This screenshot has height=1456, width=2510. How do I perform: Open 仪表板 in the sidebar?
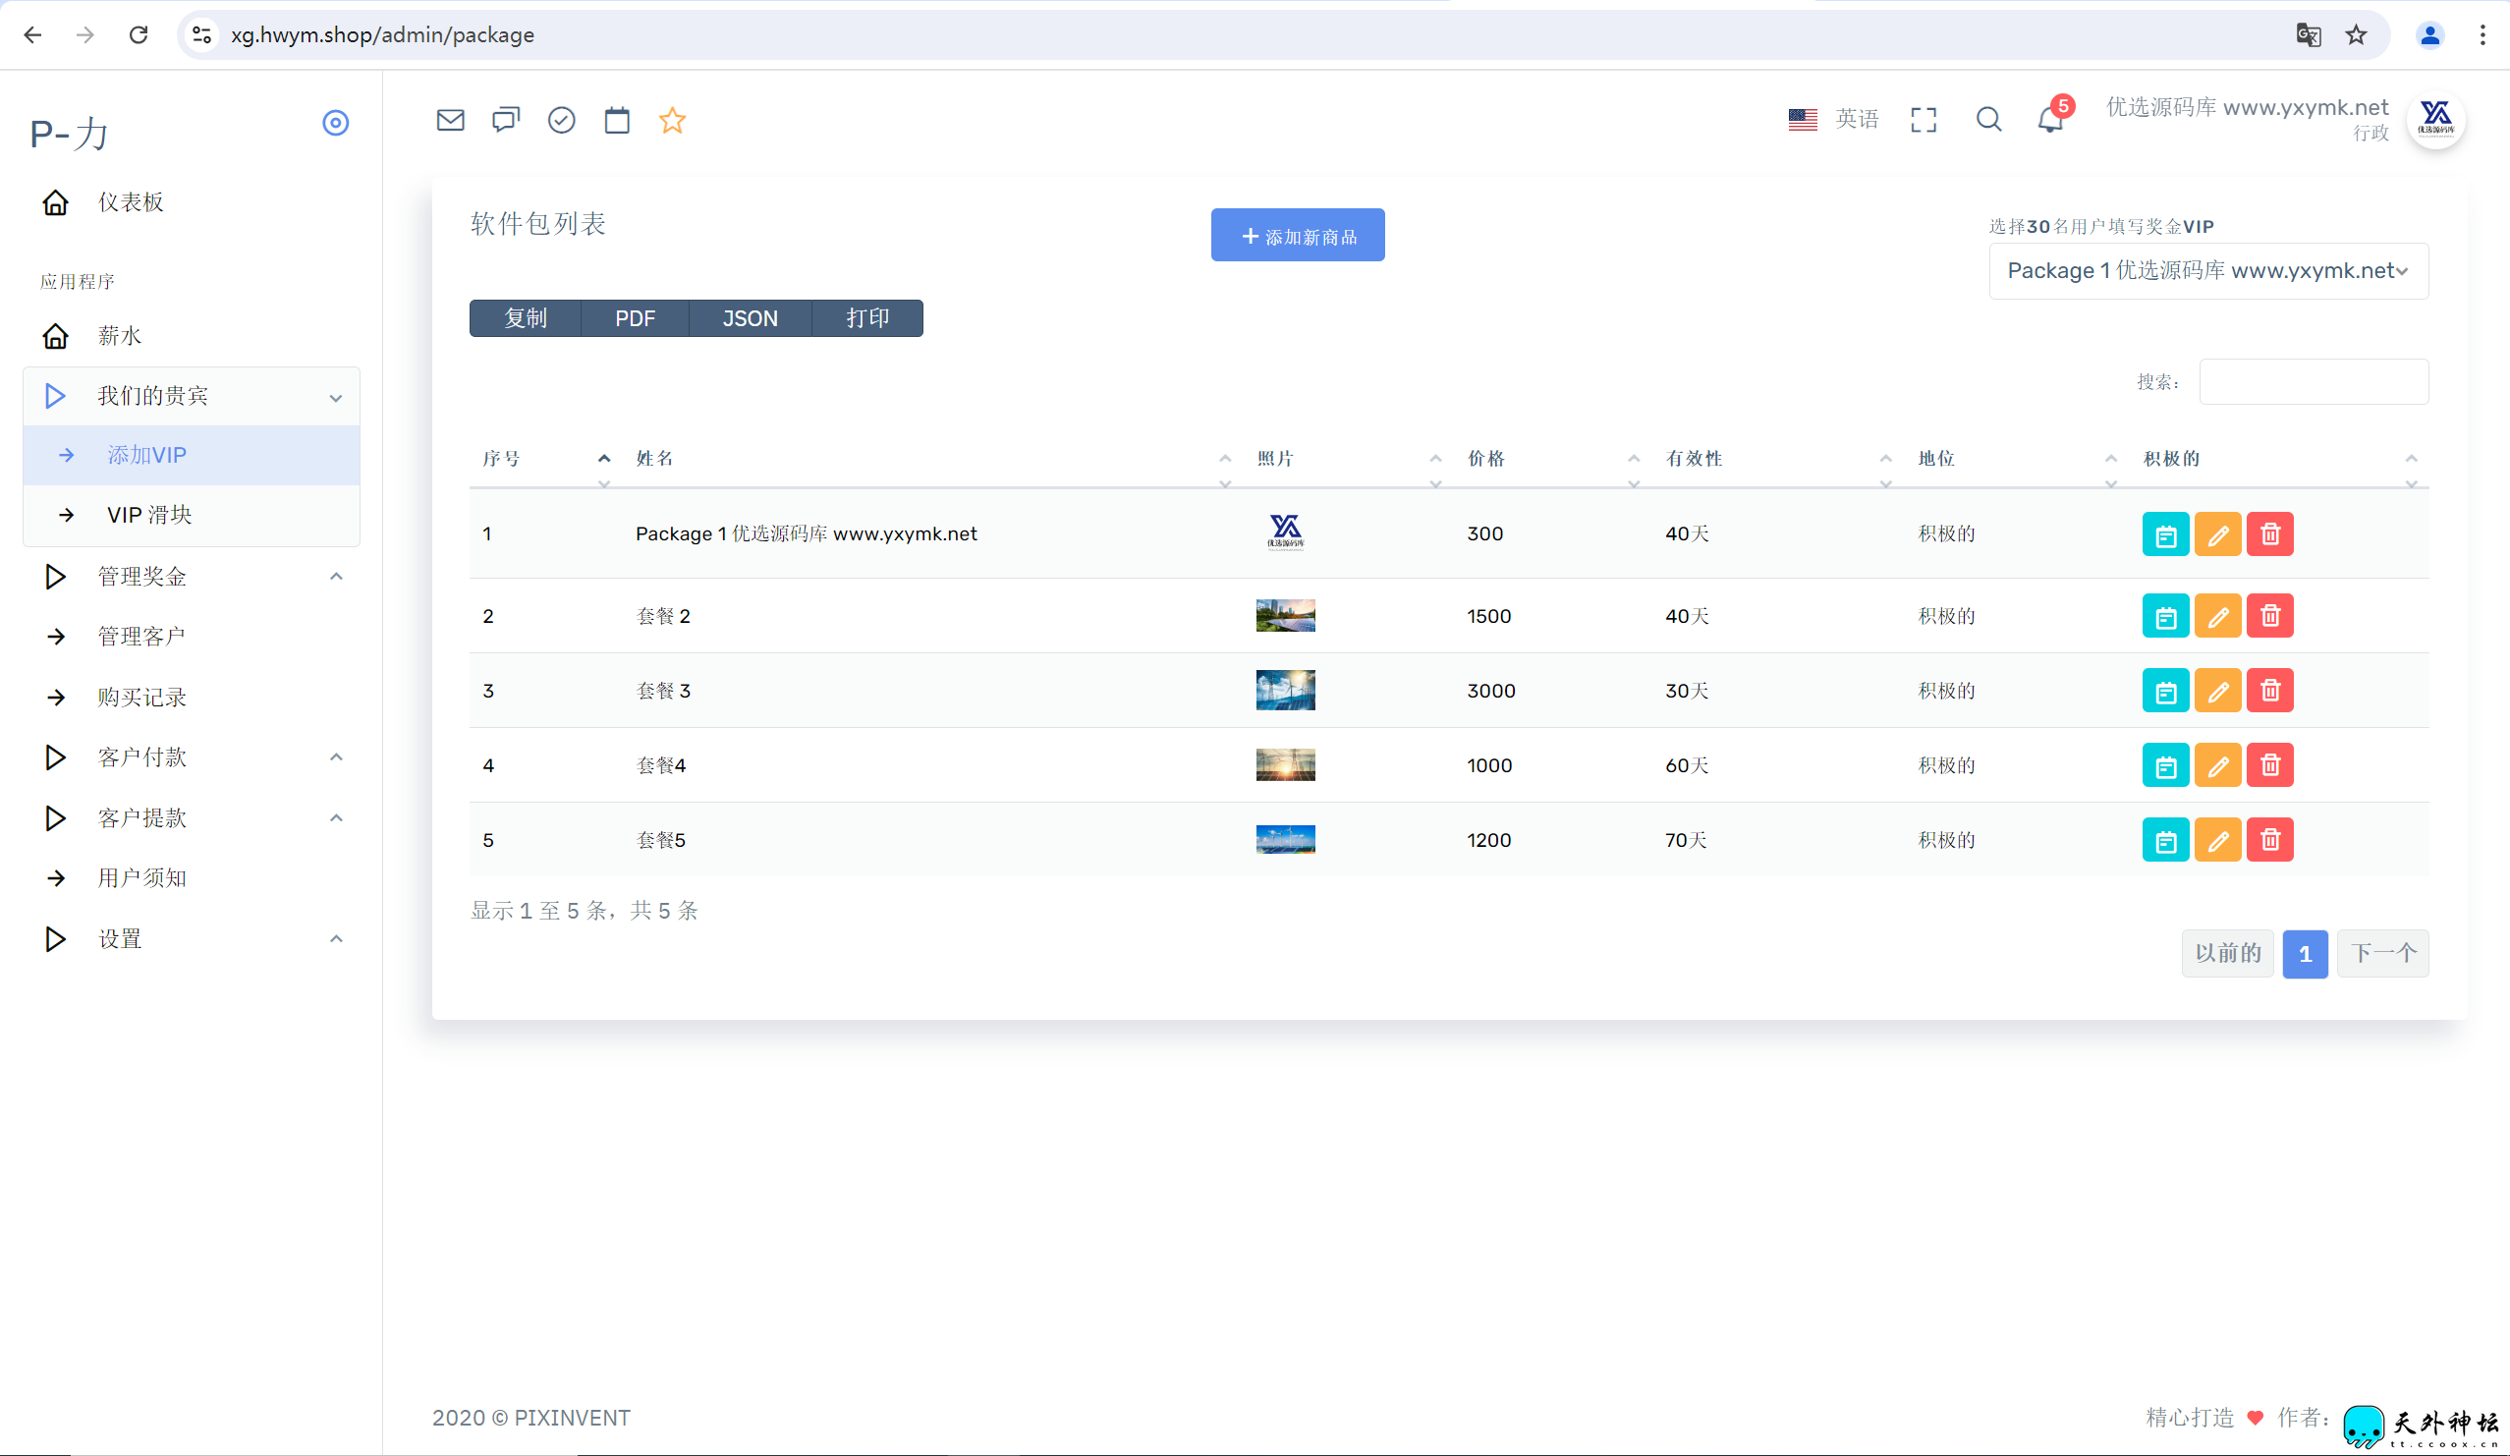193,202
